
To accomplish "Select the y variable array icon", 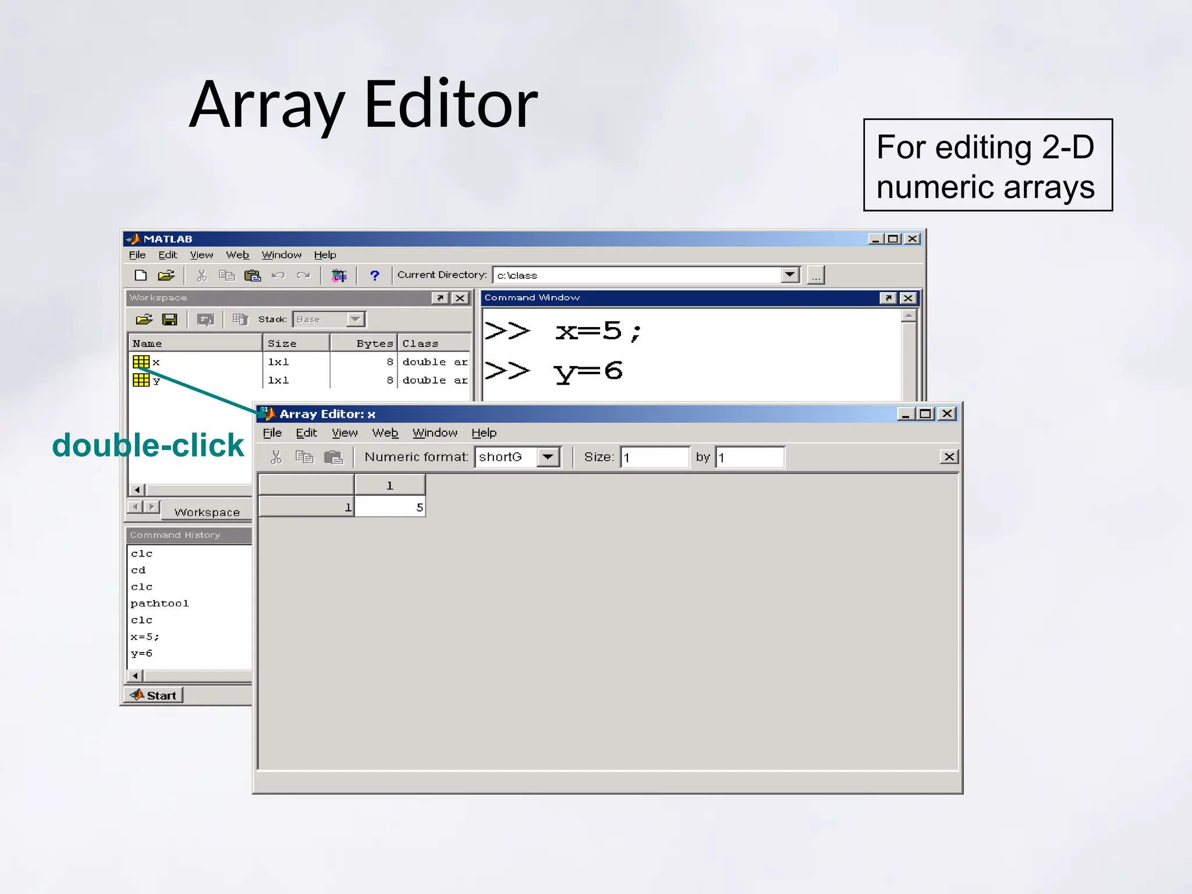I will click(x=141, y=380).
